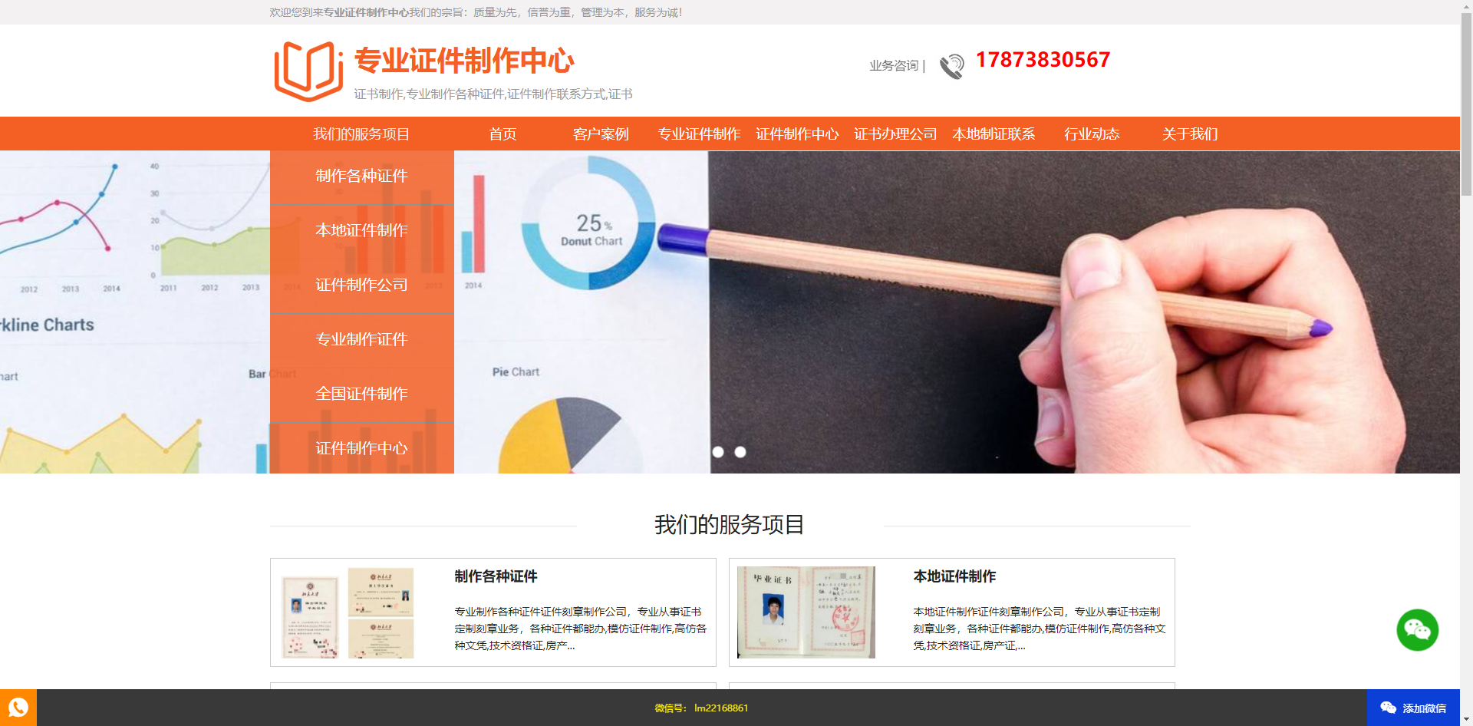Select the second carousel indicator dot
Image resolution: width=1473 pixels, height=726 pixels.
pyautogui.click(x=741, y=452)
